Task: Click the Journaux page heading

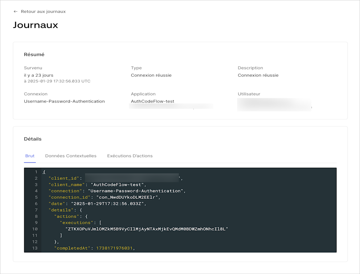Action: 36,25
